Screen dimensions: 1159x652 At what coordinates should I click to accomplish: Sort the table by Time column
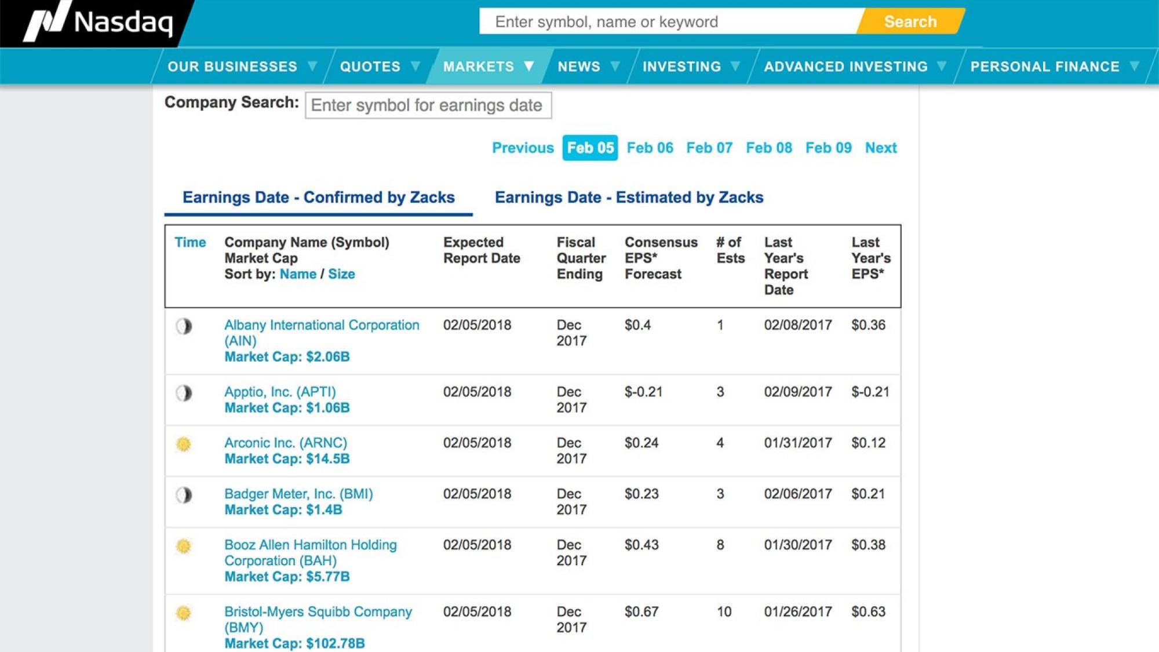click(190, 242)
